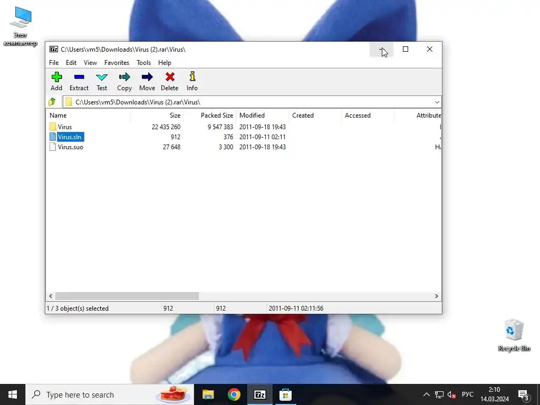Select the Virus.suo file name
540x405 pixels.
[x=70, y=147]
